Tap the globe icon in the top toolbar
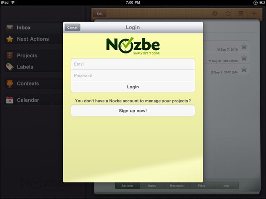Viewport: 266px width, 199px height. pyautogui.click(x=215, y=14)
